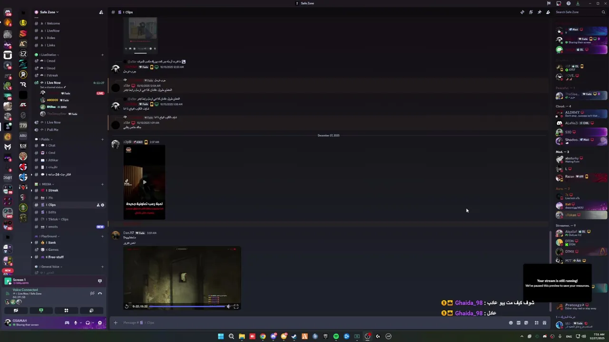
Task: Click the invite people icon beside Safe Zone
Action: click(x=101, y=12)
